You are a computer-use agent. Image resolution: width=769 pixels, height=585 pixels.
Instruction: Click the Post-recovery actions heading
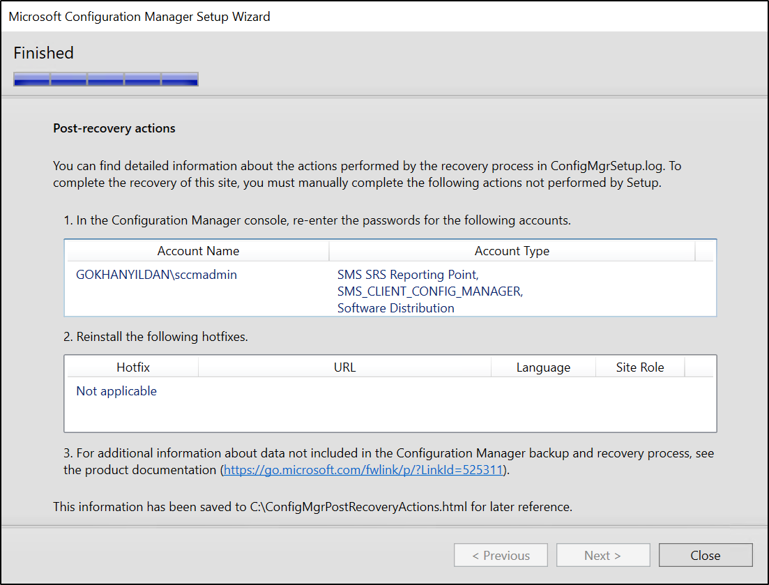tap(114, 128)
